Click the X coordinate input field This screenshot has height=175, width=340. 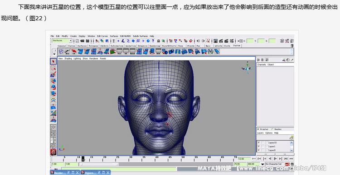pyautogui.click(x=250, y=41)
